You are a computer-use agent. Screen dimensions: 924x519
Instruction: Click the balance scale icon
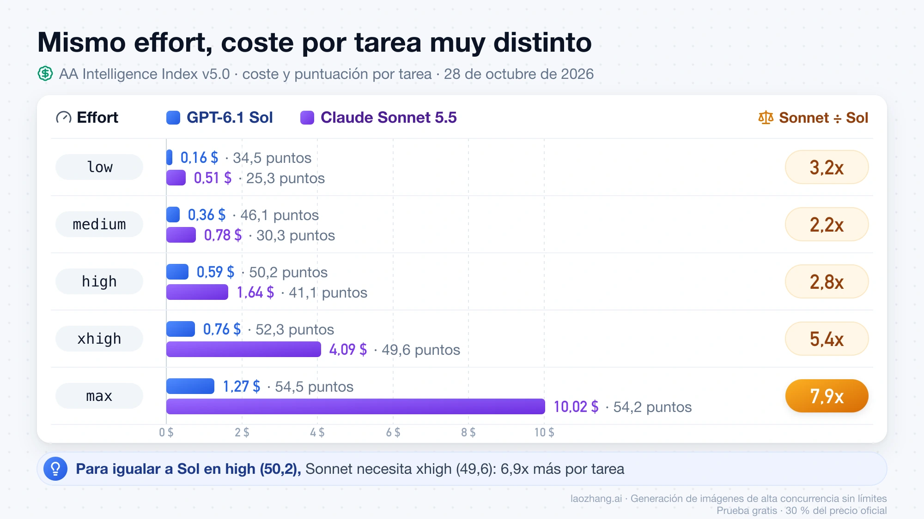(x=766, y=118)
